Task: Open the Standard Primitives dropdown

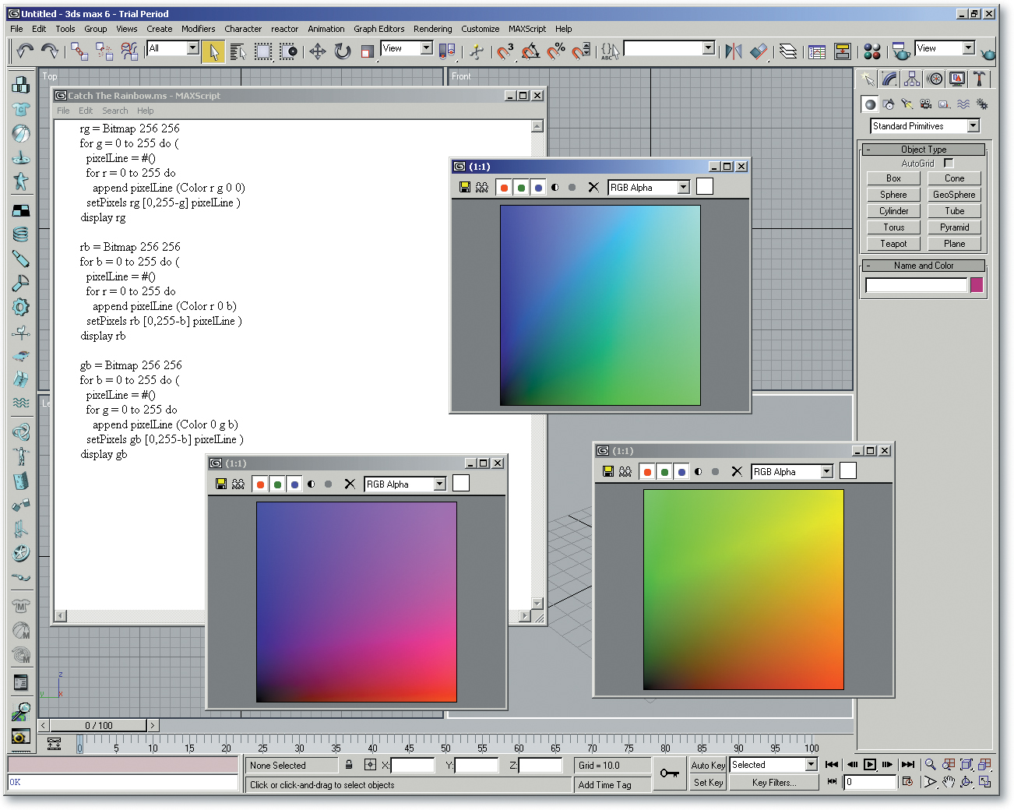Action: (x=973, y=125)
